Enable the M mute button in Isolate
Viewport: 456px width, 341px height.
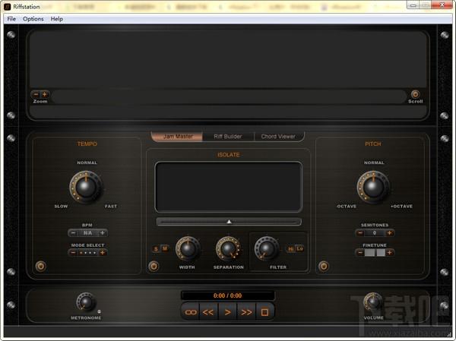pos(165,248)
